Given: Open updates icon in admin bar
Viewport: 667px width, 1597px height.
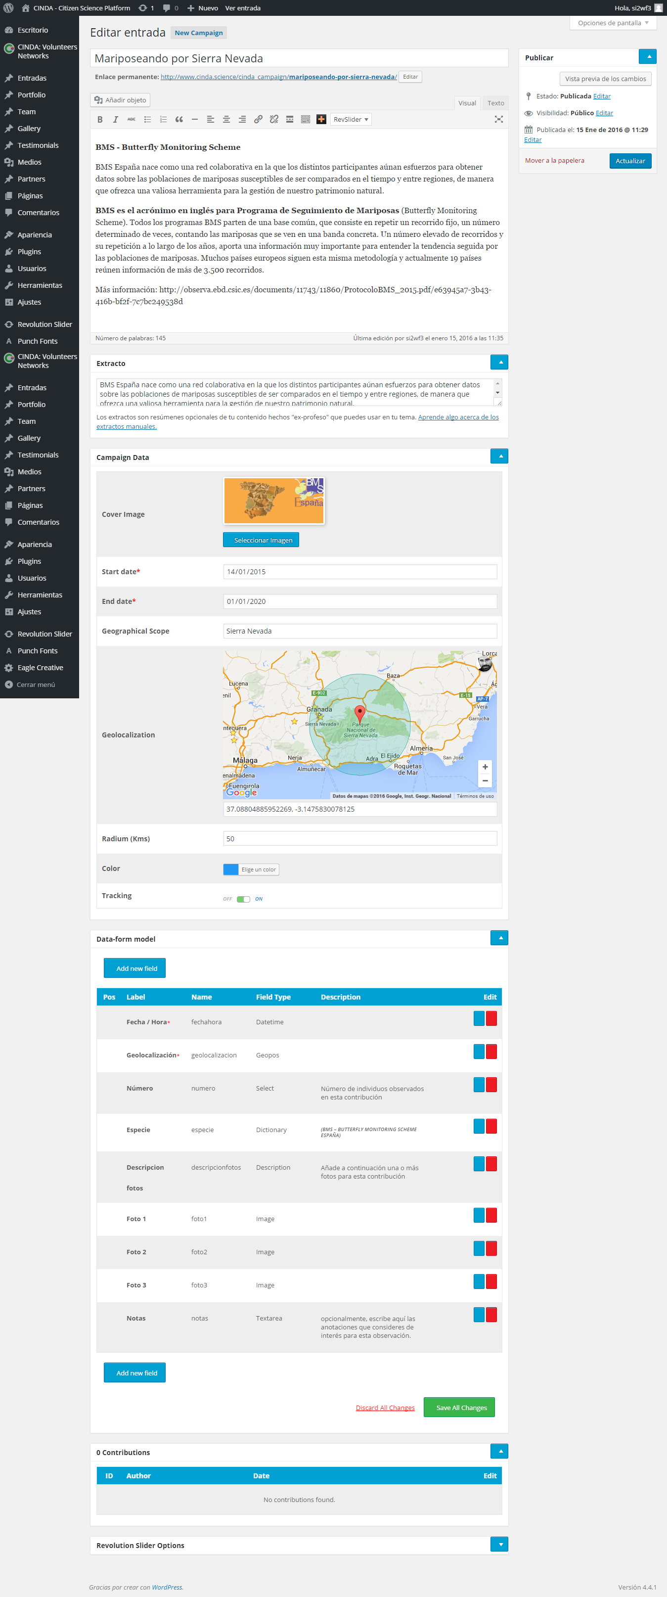Looking at the screenshot, I should coord(146,8).
